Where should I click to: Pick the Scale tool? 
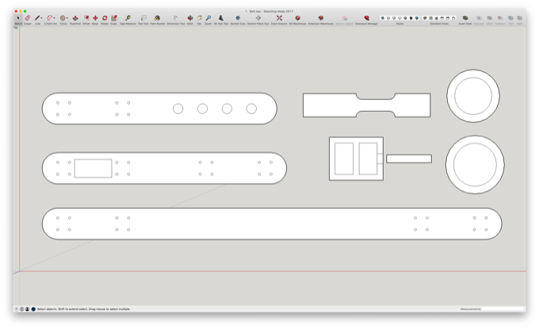coord(114,20)
